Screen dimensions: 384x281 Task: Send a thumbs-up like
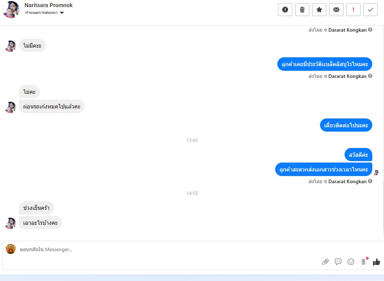tap(377, 262)
